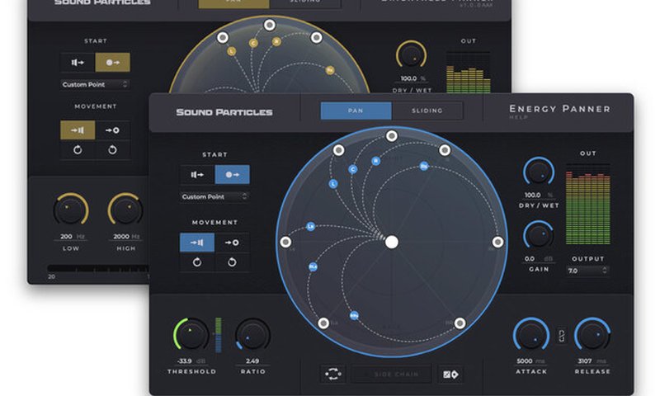
Task: Switch to the blue Sliding tab
Action: point(427,111)
